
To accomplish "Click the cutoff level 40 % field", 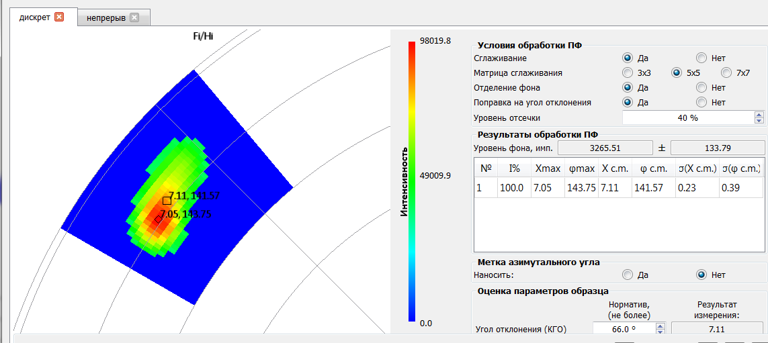I will pyautogui.click(x=687, y=118).
